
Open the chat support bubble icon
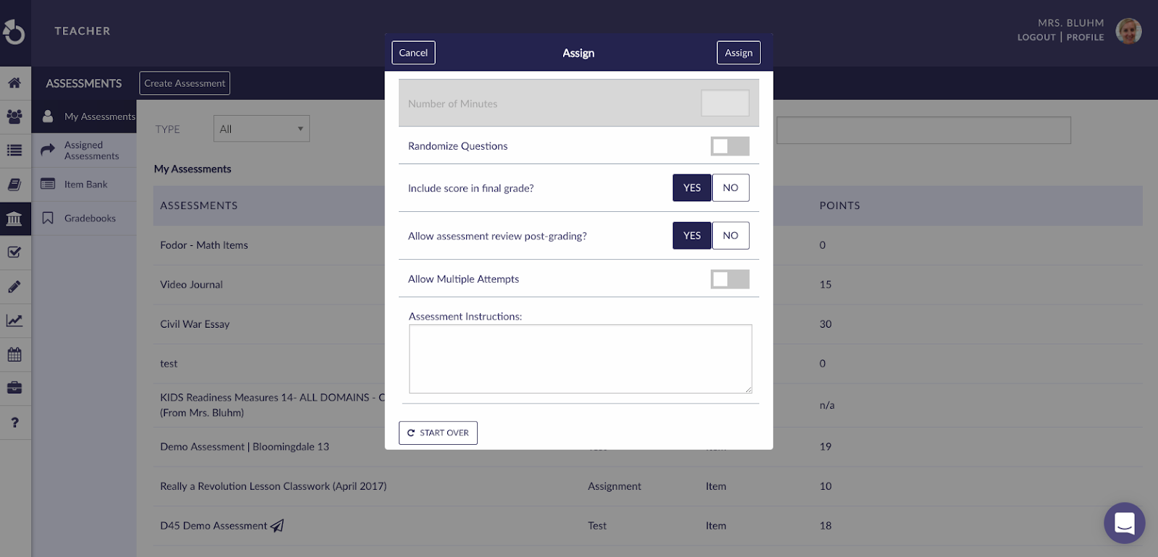1124,522
